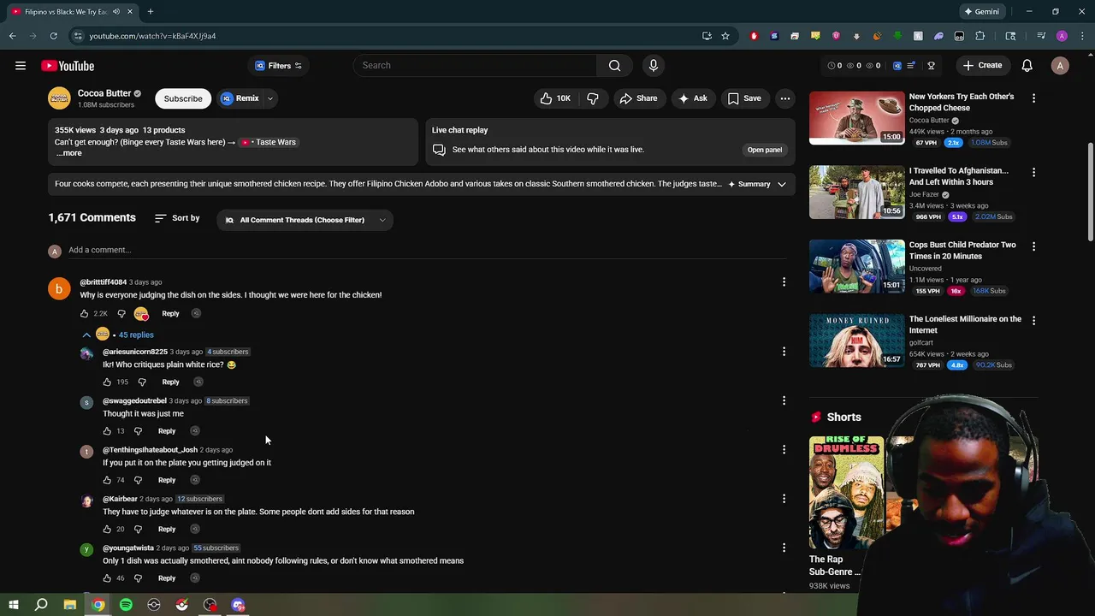The width and height of the screenshot is (1095, 616).
Task: Expand description with ...more
Action: point(68,153)
